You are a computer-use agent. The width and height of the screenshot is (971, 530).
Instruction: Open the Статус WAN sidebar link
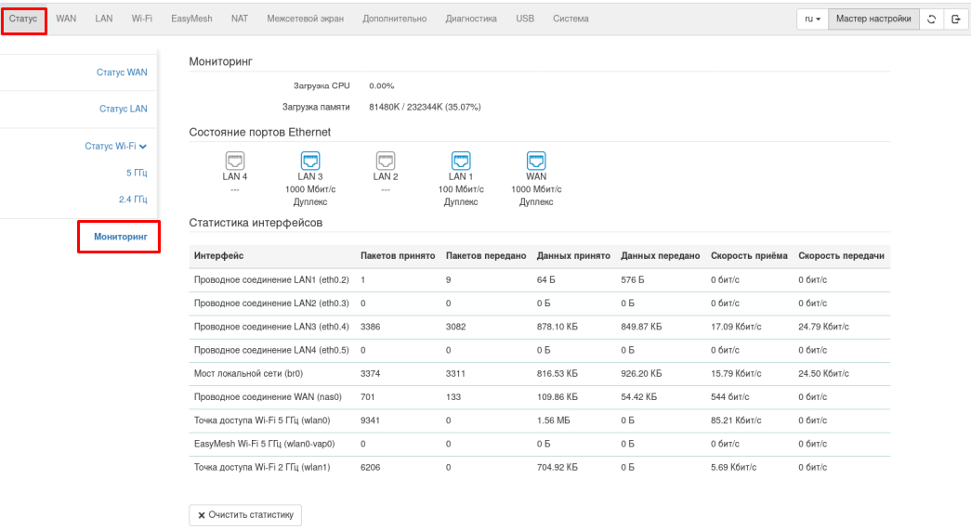click(121, 72)
